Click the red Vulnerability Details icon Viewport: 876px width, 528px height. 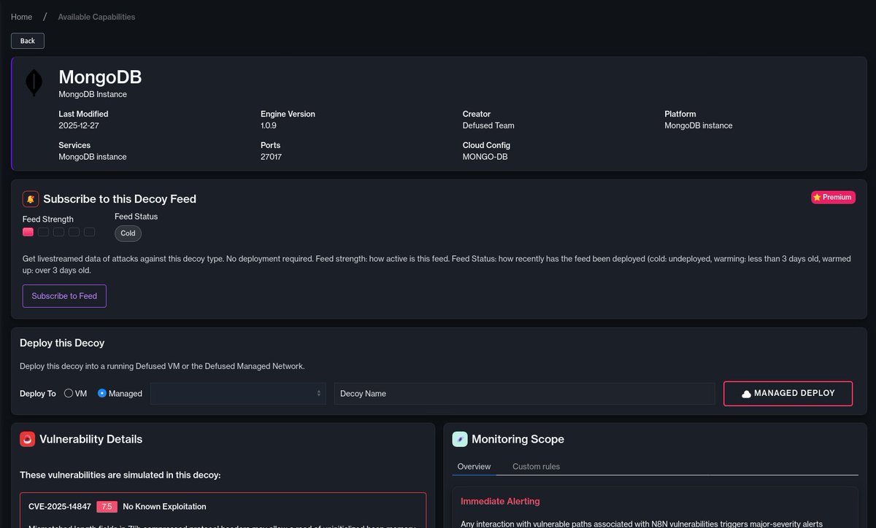tap(28, 439)
